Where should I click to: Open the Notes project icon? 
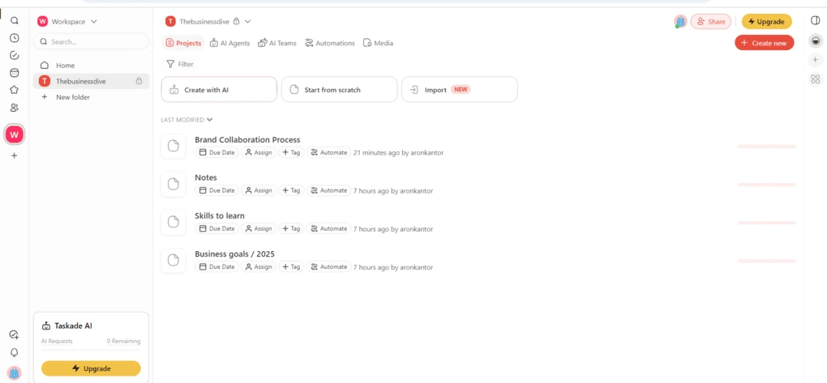coord(173,184)
